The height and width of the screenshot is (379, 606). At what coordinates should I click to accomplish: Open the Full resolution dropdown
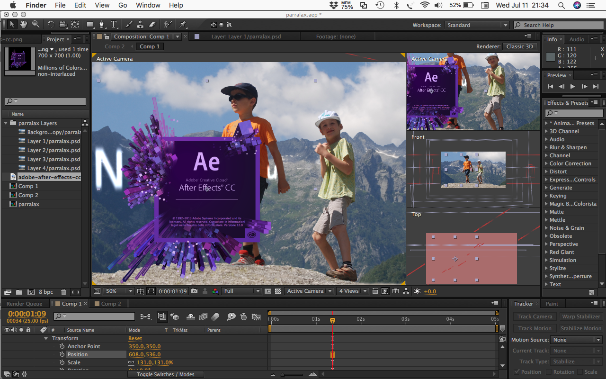[x=242, y=291]
